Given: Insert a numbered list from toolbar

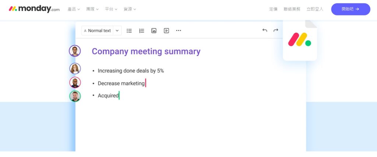Looking at the screenshot, I should click(142, 31).
